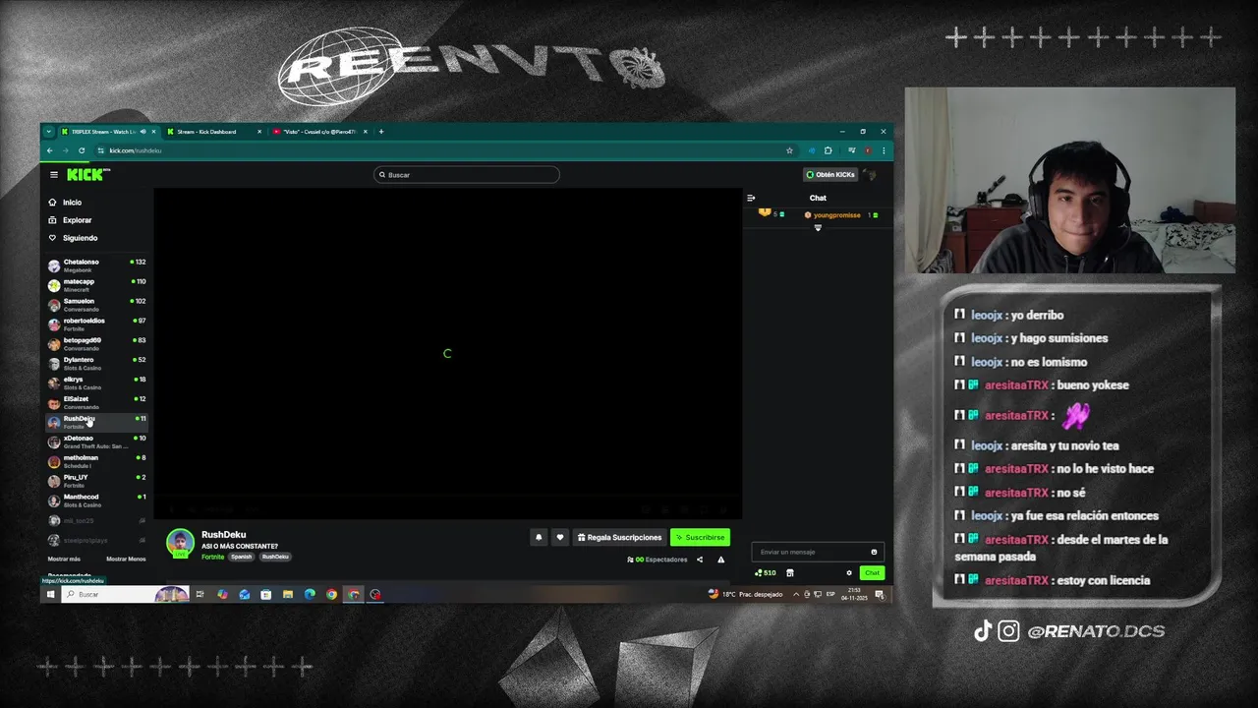
Task: Send the message with the Chat button
Action: tap(872, 572)
